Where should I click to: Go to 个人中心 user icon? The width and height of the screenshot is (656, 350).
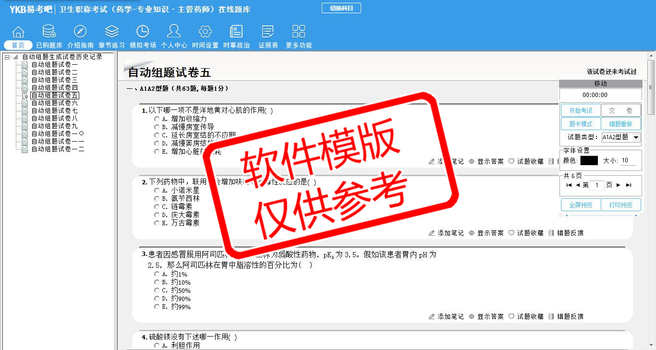pos(174,32)
